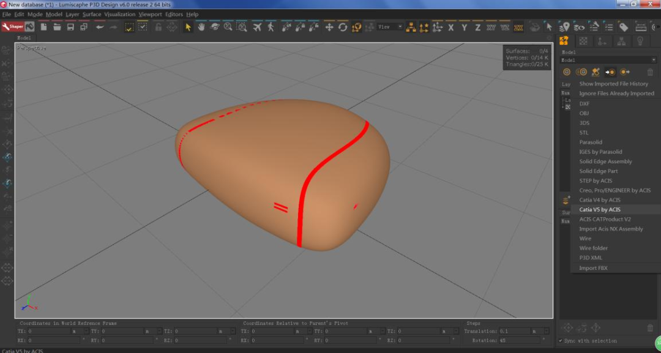Viewport: 661px width, 353px height.
Task: Select OBJ import format
Action: [x=584, y=113]
